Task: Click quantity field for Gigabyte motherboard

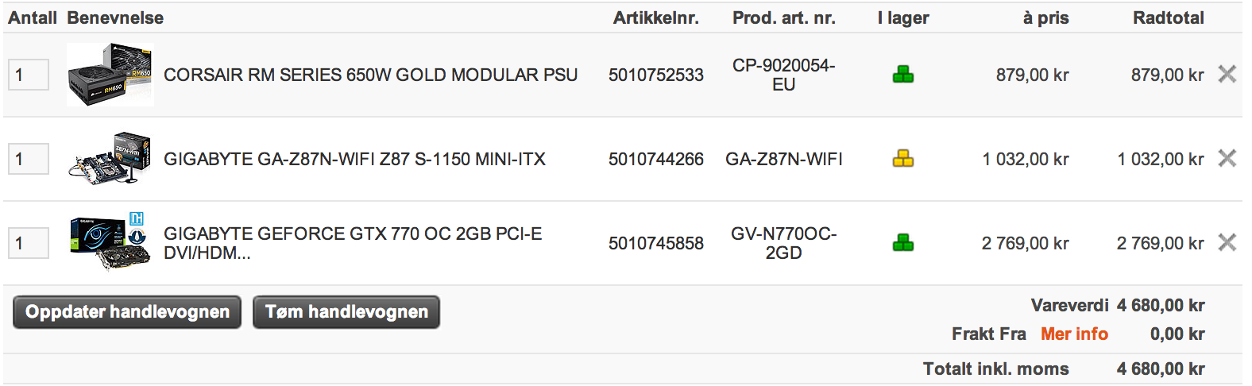Action: pos(29,159)
